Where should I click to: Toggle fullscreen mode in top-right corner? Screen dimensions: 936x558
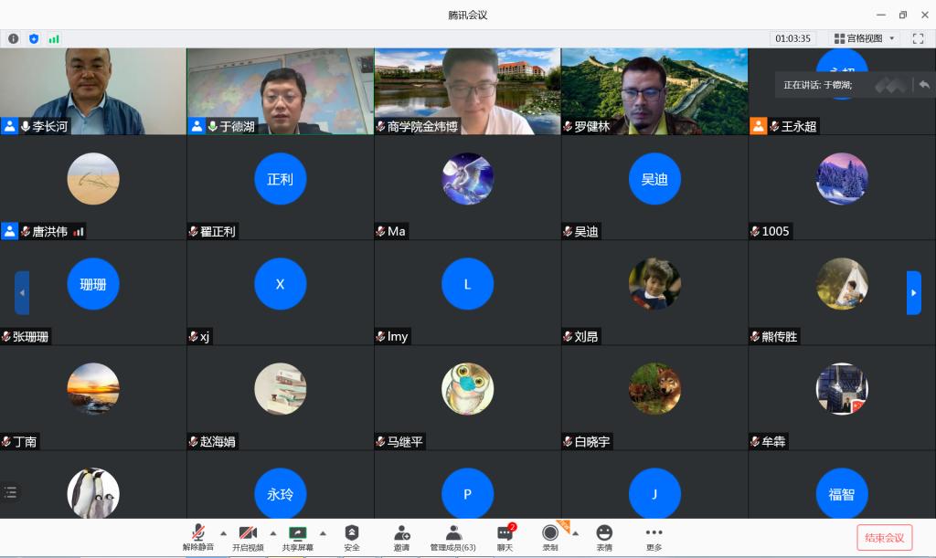(x=918, y=38)
